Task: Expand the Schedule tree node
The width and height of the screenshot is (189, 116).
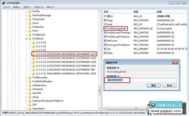Action: click(x=27, y=89)
